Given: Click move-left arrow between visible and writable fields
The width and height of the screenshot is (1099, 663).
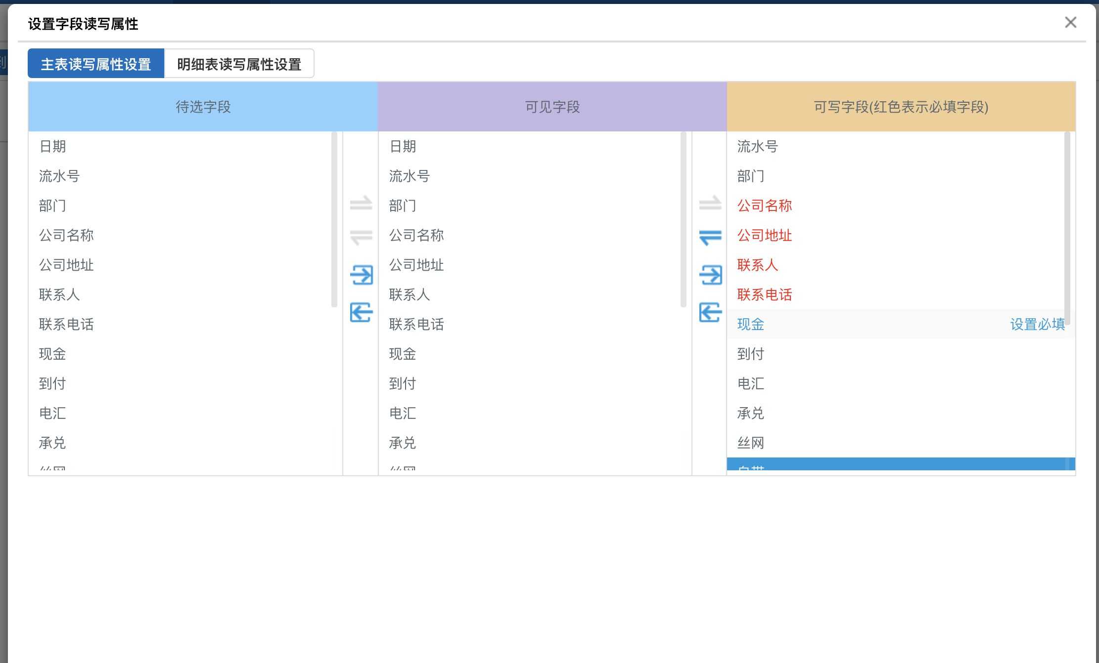Looking at the screenshot, I should pos(710,312).
